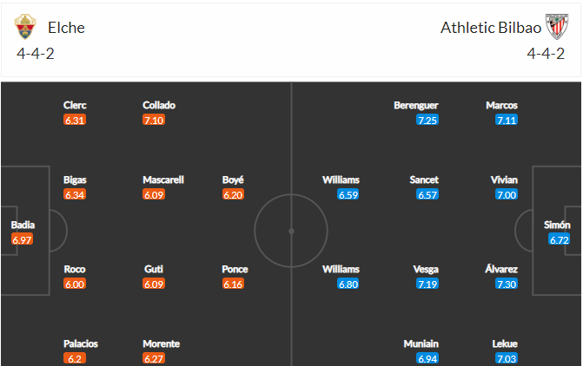Click Álvarez's 7.30 rating badge
The height and width of the screenshot is (366, 583).
(x=507, y=284)
